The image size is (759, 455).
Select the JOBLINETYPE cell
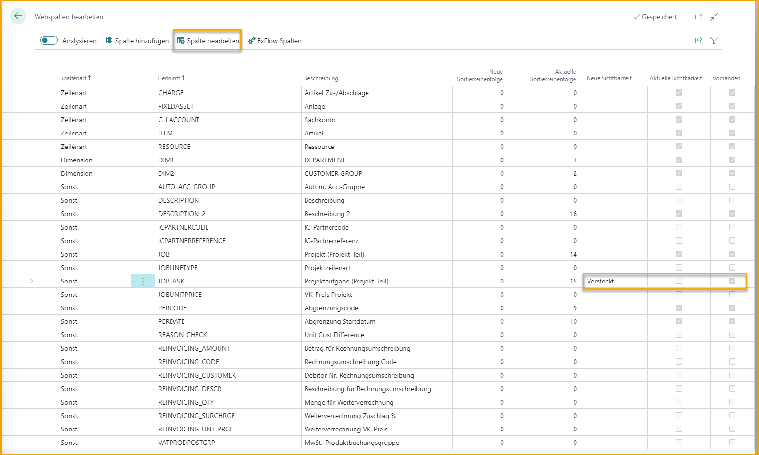[228, 268]
